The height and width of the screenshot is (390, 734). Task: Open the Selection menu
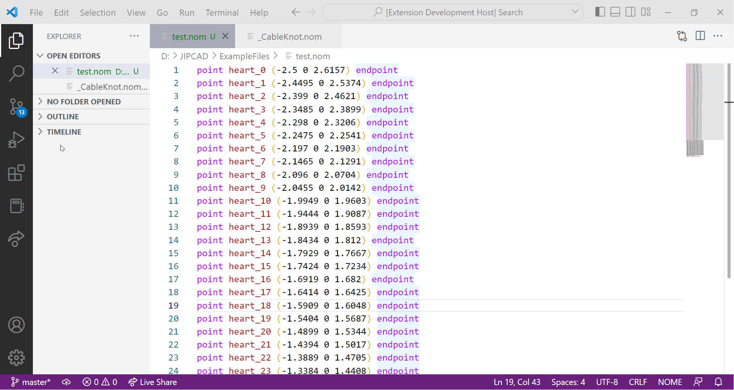pyautogui.click(x=97, y=12)
